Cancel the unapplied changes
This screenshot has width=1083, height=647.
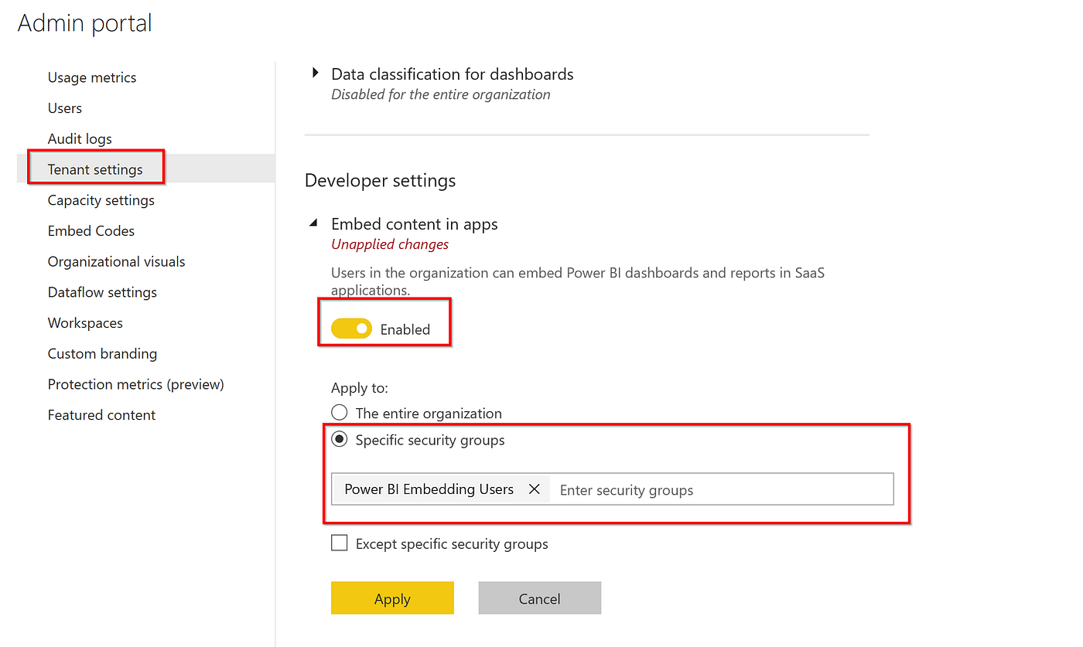point(539,598)
